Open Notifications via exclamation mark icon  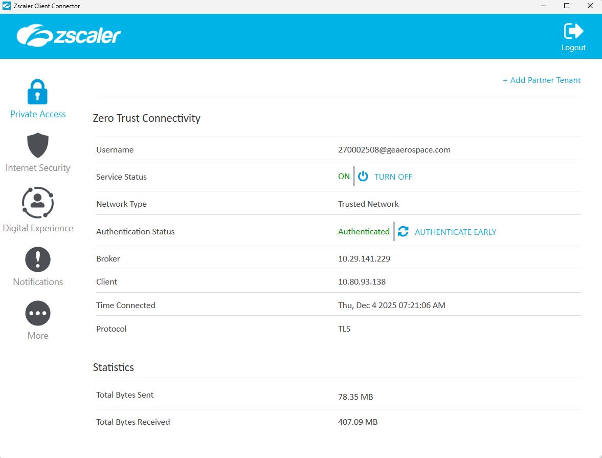[x=38, y=260]
